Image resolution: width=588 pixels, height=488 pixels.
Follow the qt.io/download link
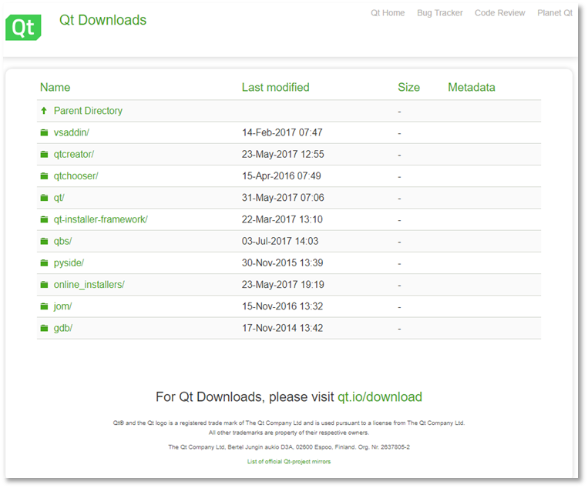(x=379, y=396)
